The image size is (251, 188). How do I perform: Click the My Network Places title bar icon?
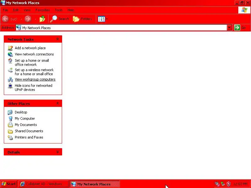3,3
